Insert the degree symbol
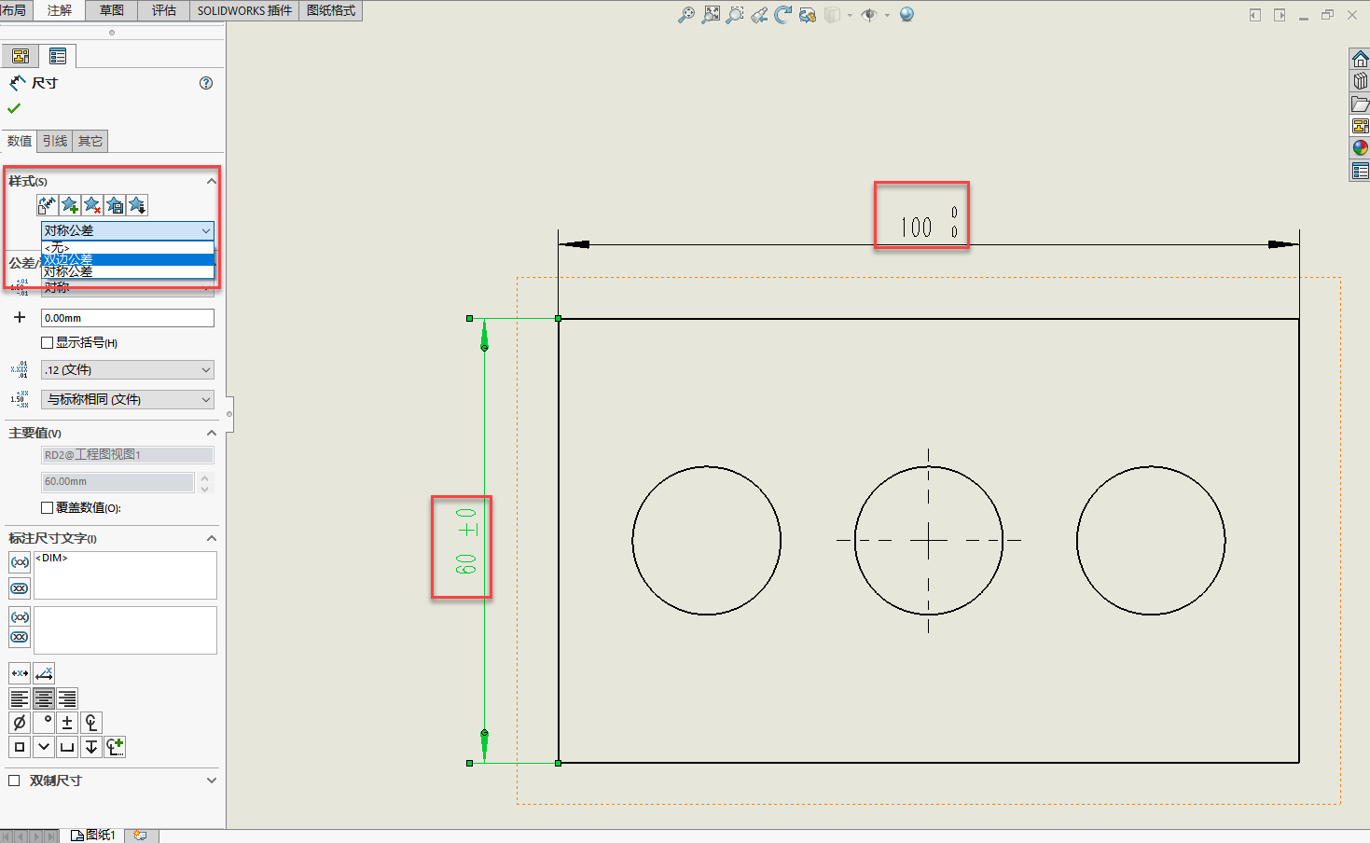 coord(44,723)
